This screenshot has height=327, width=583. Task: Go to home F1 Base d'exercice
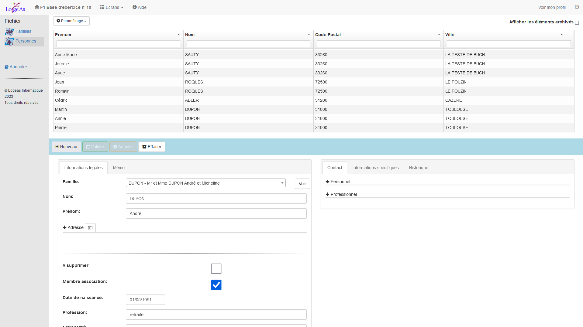coord(63,7)
